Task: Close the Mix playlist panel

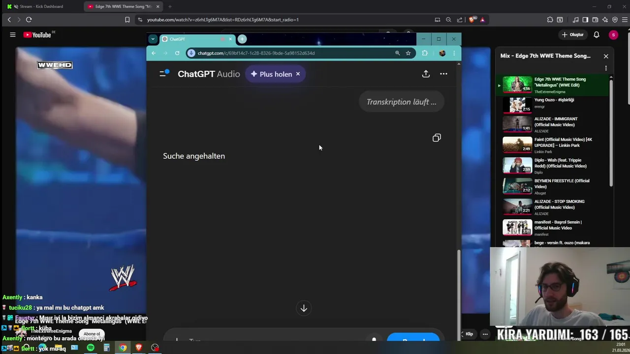Action: tap(606, 56)
